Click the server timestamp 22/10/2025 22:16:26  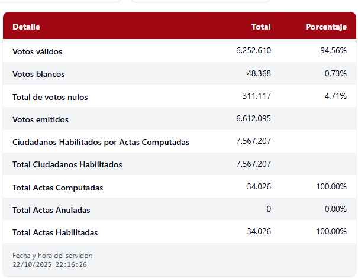click(50, 264)
